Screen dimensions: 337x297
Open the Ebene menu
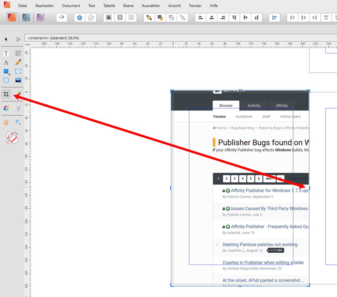(x=128, y=5)
